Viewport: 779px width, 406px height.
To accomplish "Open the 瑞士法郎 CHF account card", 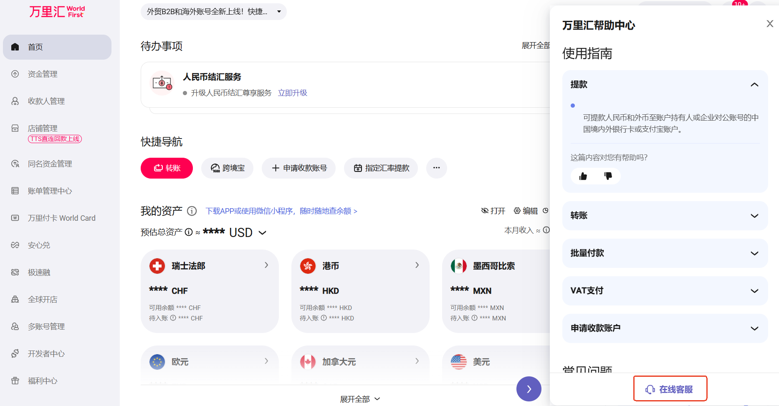I will pos(210,291).
